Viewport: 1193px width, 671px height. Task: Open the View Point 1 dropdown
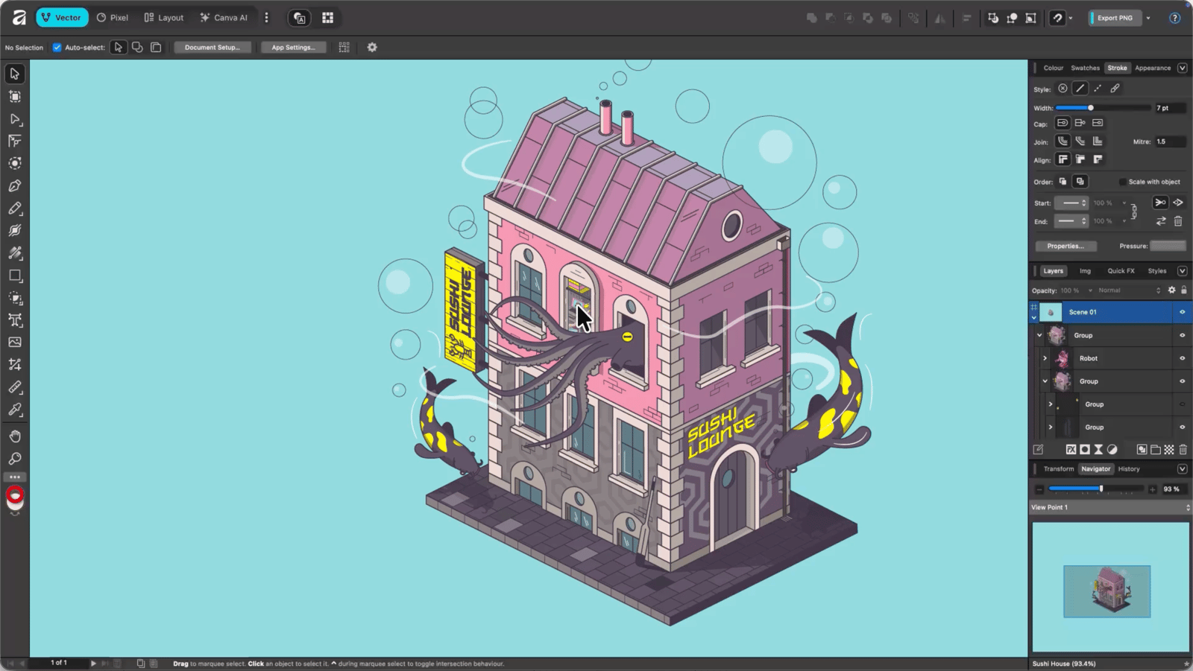point(1109,507)
